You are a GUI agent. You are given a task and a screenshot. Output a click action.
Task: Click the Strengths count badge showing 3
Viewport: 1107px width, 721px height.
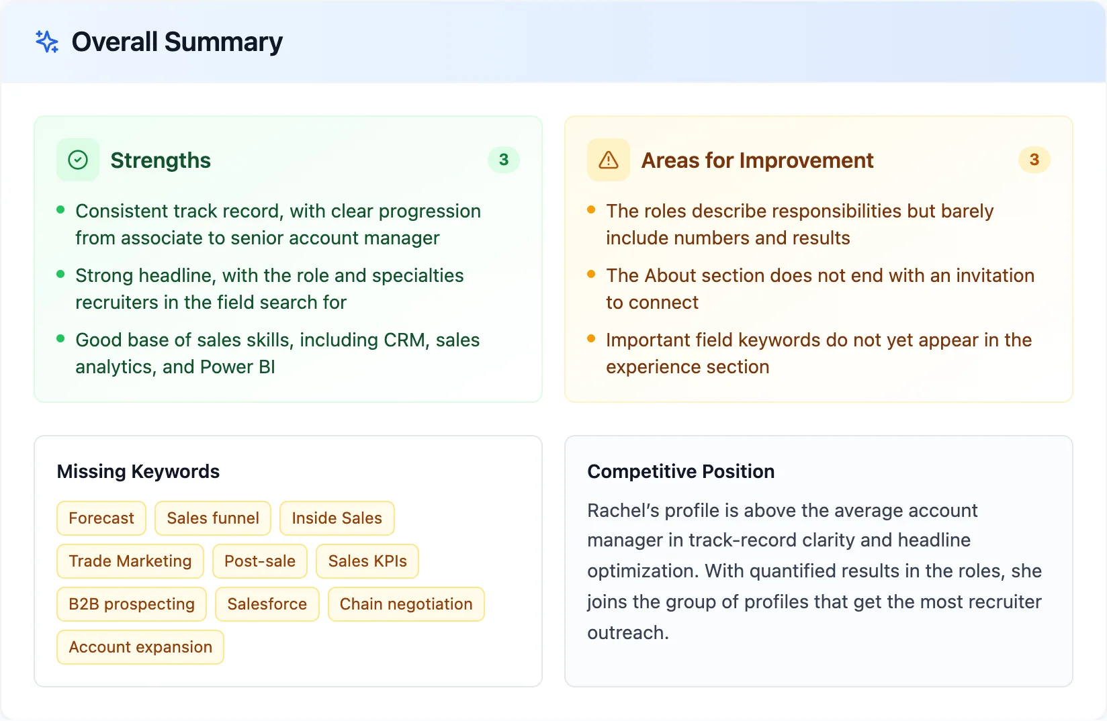tap(504, 160)
